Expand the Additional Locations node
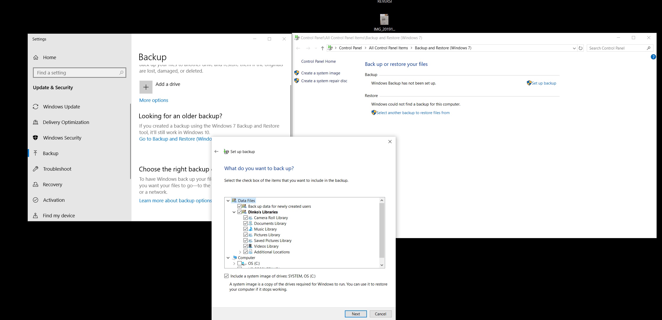 [240, 252]
